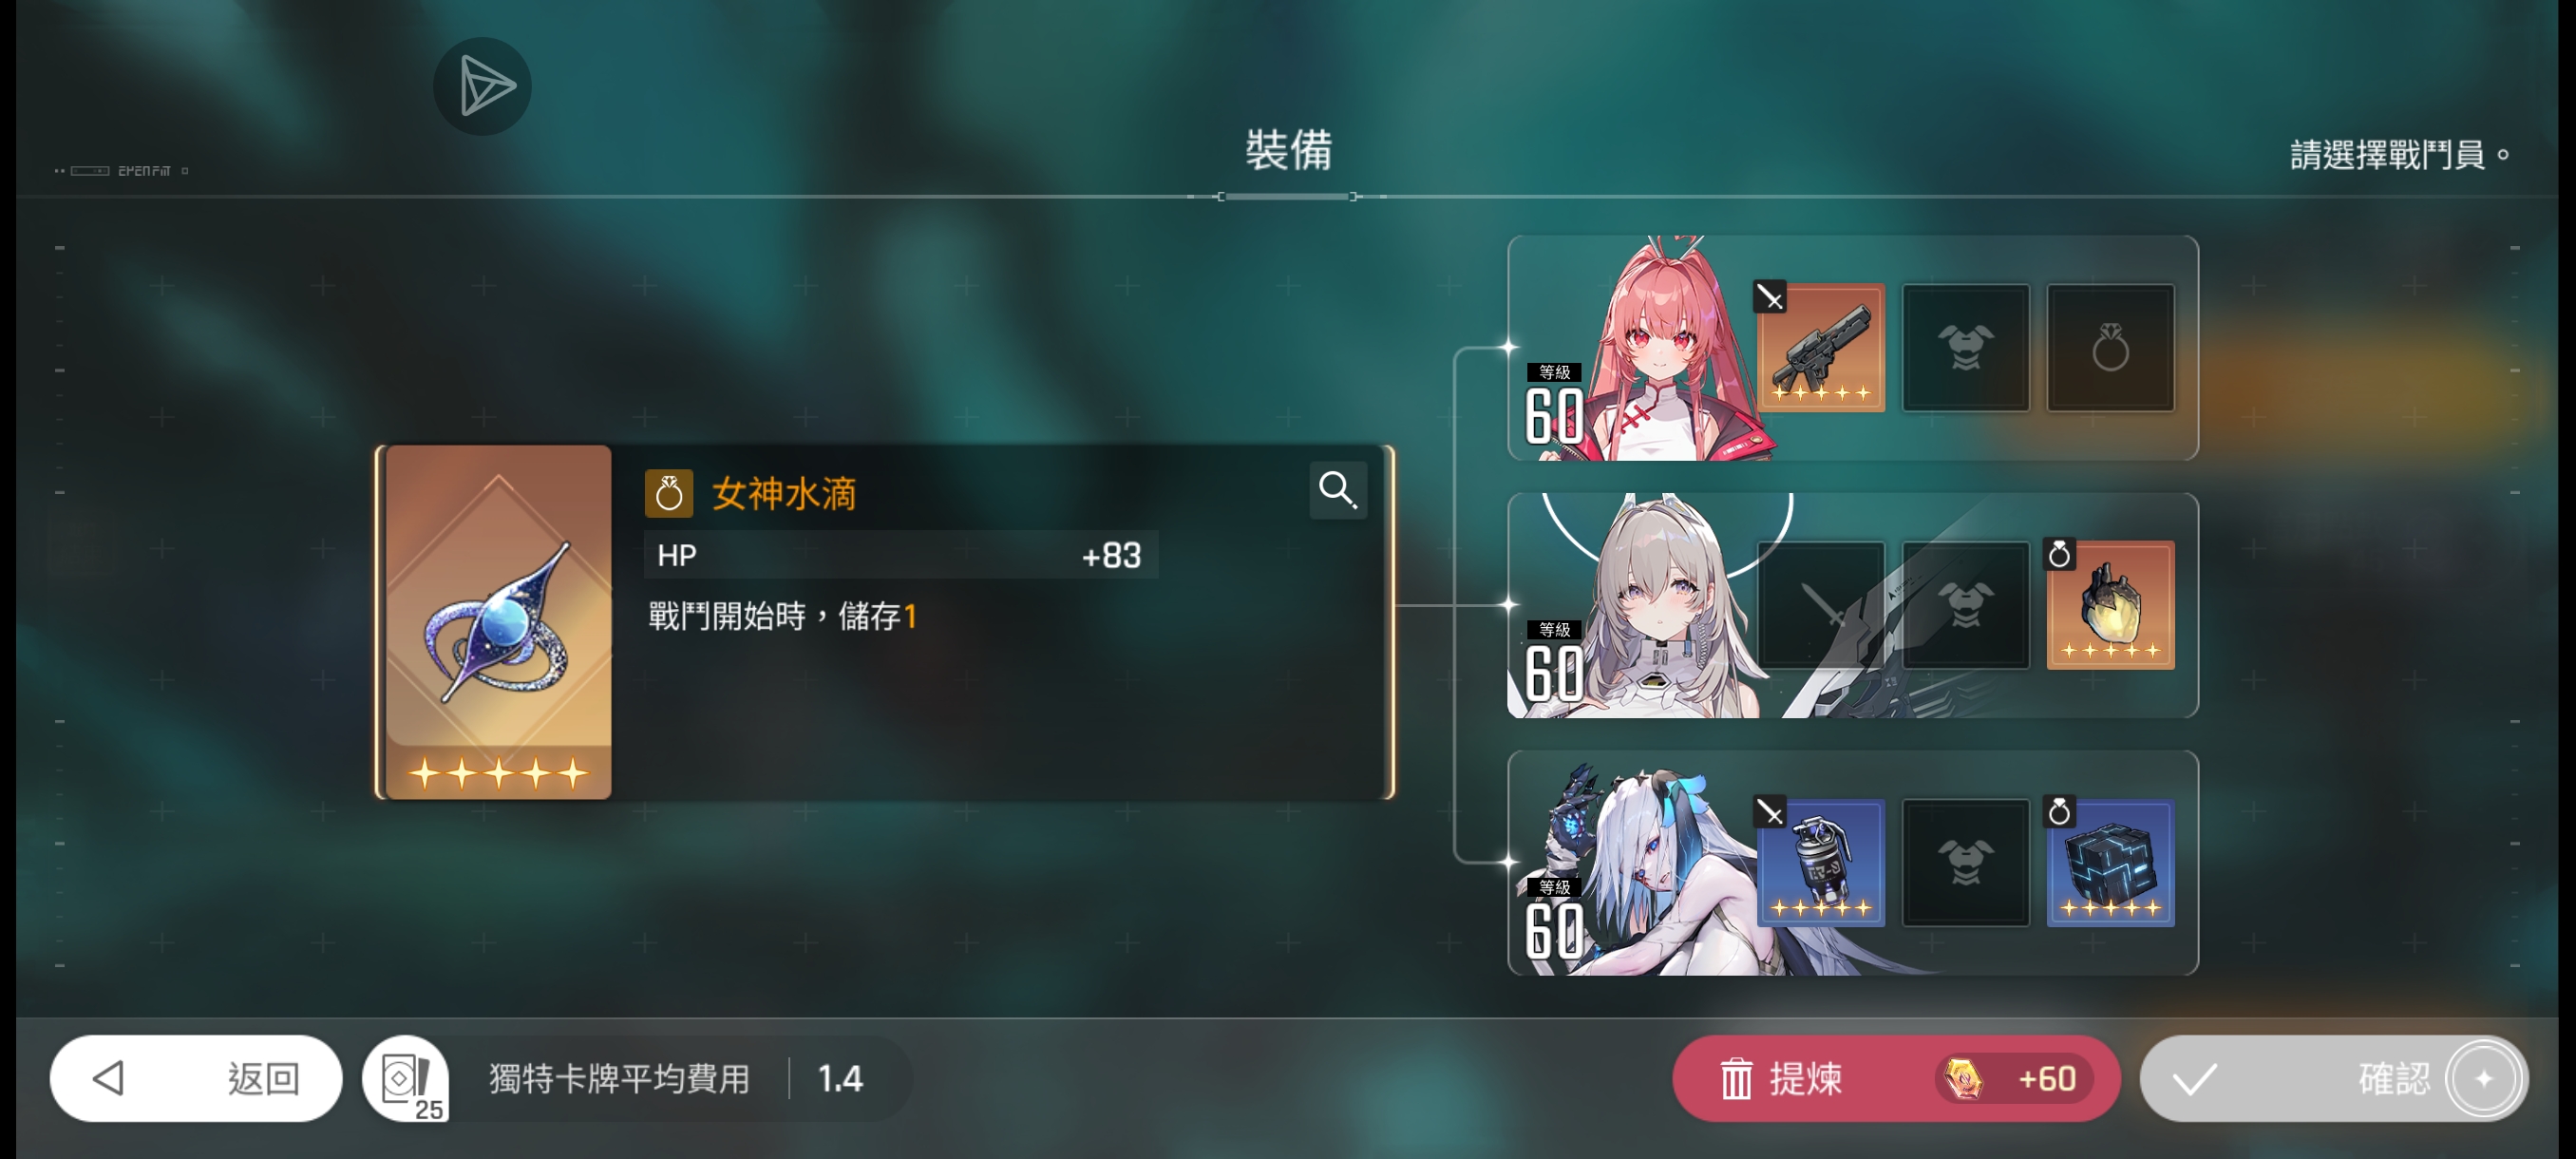Select the red-haired character's rifle weapon slot
The image size is (2576, 1159).
(x=1821, y=348)
